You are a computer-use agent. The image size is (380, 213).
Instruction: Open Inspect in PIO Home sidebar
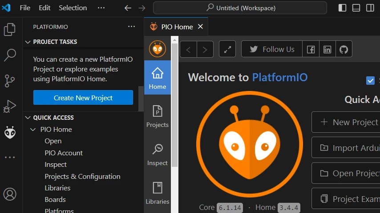158,154
